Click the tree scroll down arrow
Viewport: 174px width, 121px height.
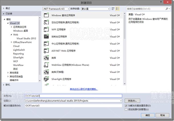[x=40, y=81]
